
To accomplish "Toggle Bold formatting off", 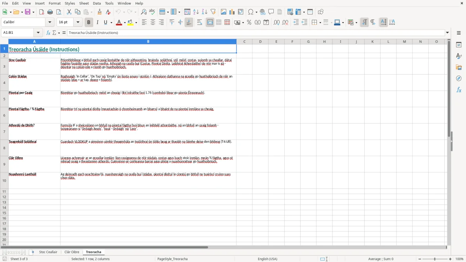I will 89,23.
